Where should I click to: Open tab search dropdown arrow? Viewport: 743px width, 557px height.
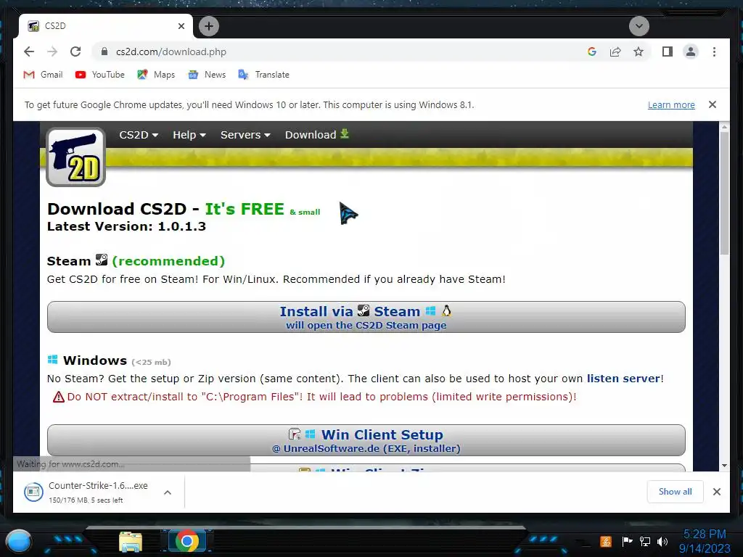pyautogui.click(x=639, y=26)
